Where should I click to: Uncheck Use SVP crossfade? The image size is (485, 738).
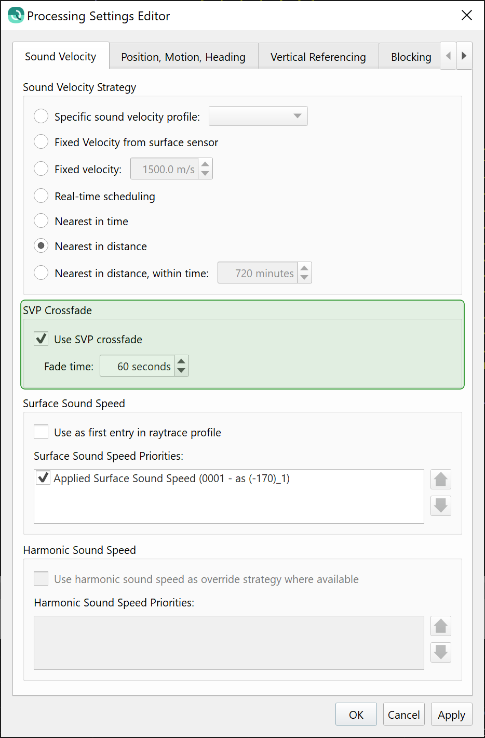point(41,339)
